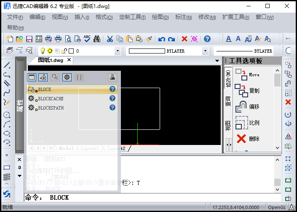Select BLOCK command suggestion
The image size is (297, 212).
tap(72, 89)
